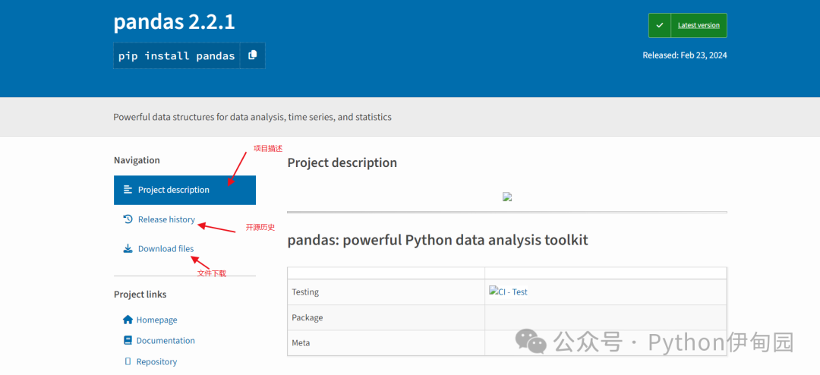820x375 pixels.
Task: Open the Latest version link
Action: [699, 25]
